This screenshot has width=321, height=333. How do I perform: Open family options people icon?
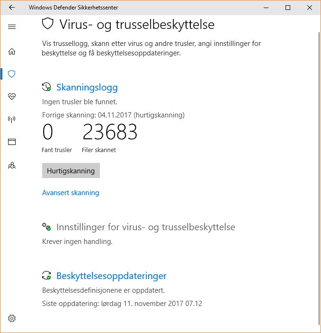(12, 165)
